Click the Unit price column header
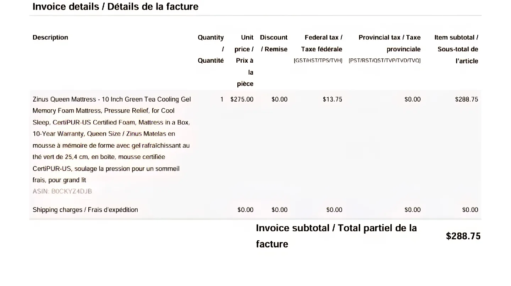Screen dimensions: 511x286 click(244, 60)
